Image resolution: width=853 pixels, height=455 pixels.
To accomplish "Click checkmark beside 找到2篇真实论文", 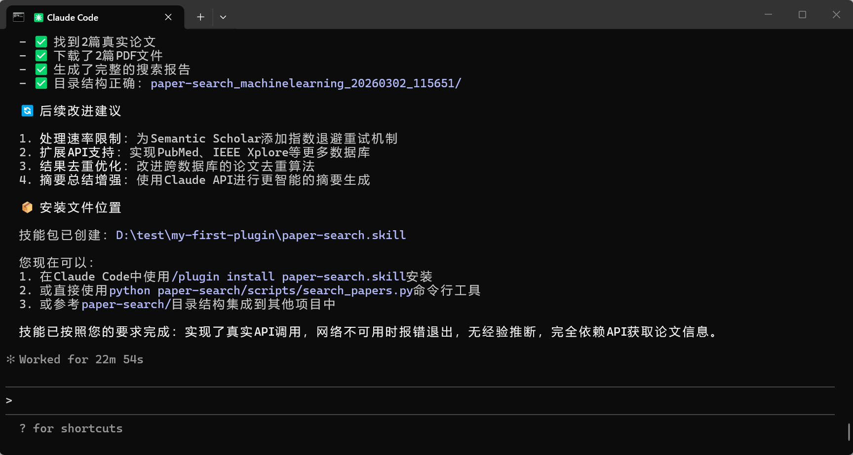I will click(x=41, y=42).
